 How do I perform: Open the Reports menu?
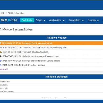click(93, 20)
